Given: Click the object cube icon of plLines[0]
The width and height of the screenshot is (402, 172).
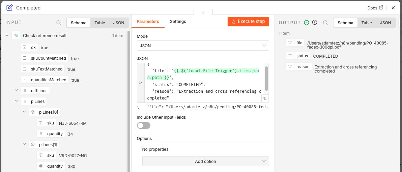Looking at the screenshot, I should pyautogui.click(x=33, y=112).
